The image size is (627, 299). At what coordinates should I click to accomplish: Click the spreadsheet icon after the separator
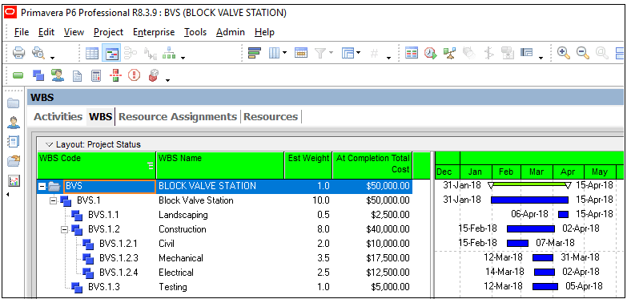tap(412, 53)
